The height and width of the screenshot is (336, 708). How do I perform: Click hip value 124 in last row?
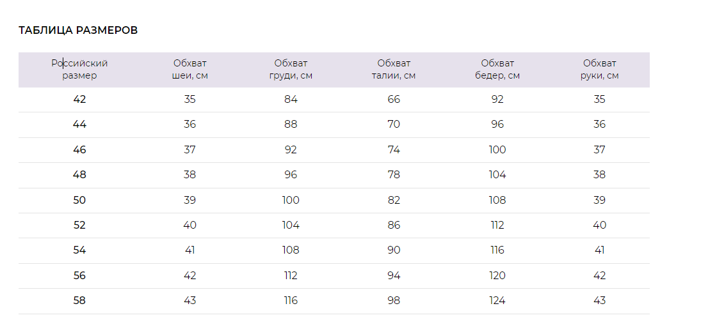tap(497, 300)
